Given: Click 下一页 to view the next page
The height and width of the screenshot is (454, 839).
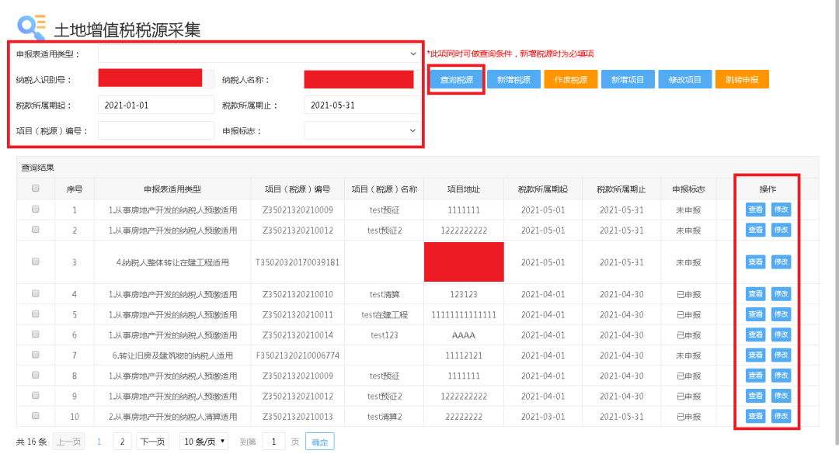Looking at the screenshot, I should click(154, 441).
